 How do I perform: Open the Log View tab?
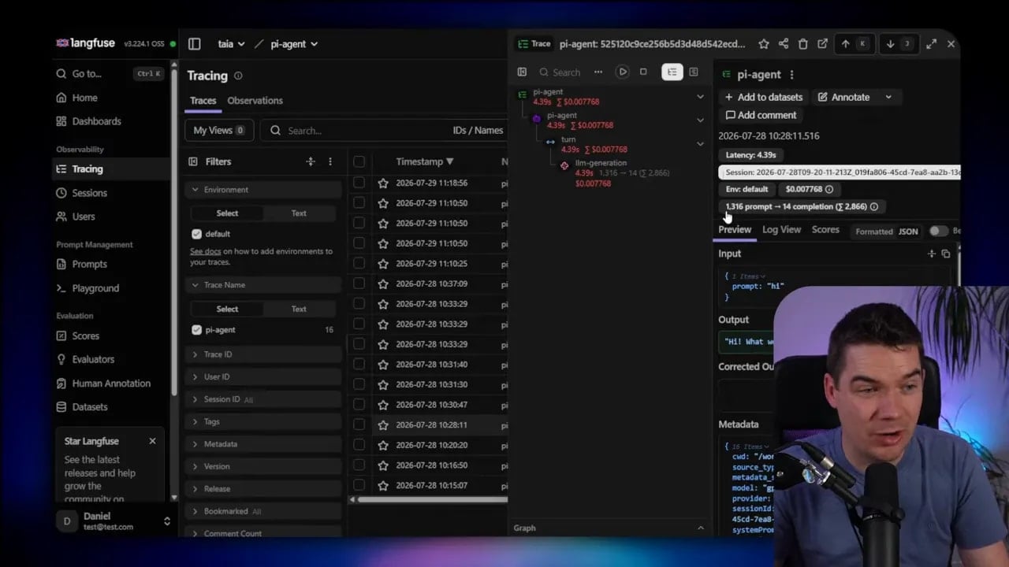coord(781,230)
